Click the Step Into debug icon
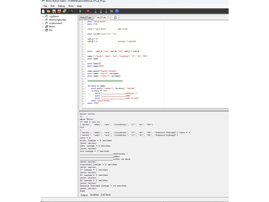Screen dimensions: 269x202 click(95, 11)
